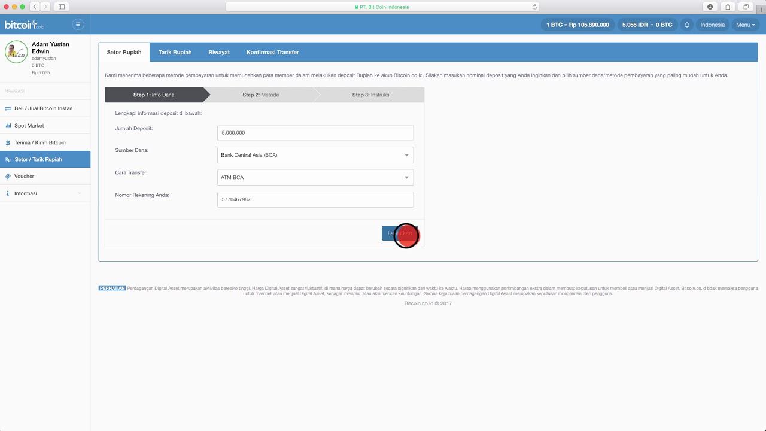The width and height of the screenshot is (766, 431).
Task: Toggle the Safari sidebar button
Action: pos(62,7)
